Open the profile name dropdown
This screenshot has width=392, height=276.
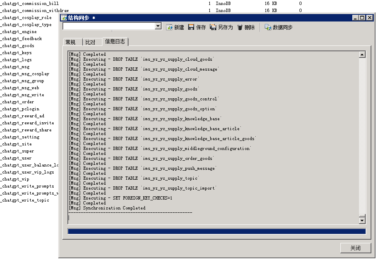coord(158,26)
